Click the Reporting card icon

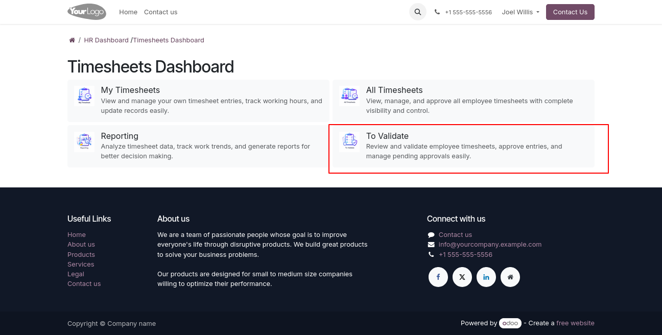[84, 142]
